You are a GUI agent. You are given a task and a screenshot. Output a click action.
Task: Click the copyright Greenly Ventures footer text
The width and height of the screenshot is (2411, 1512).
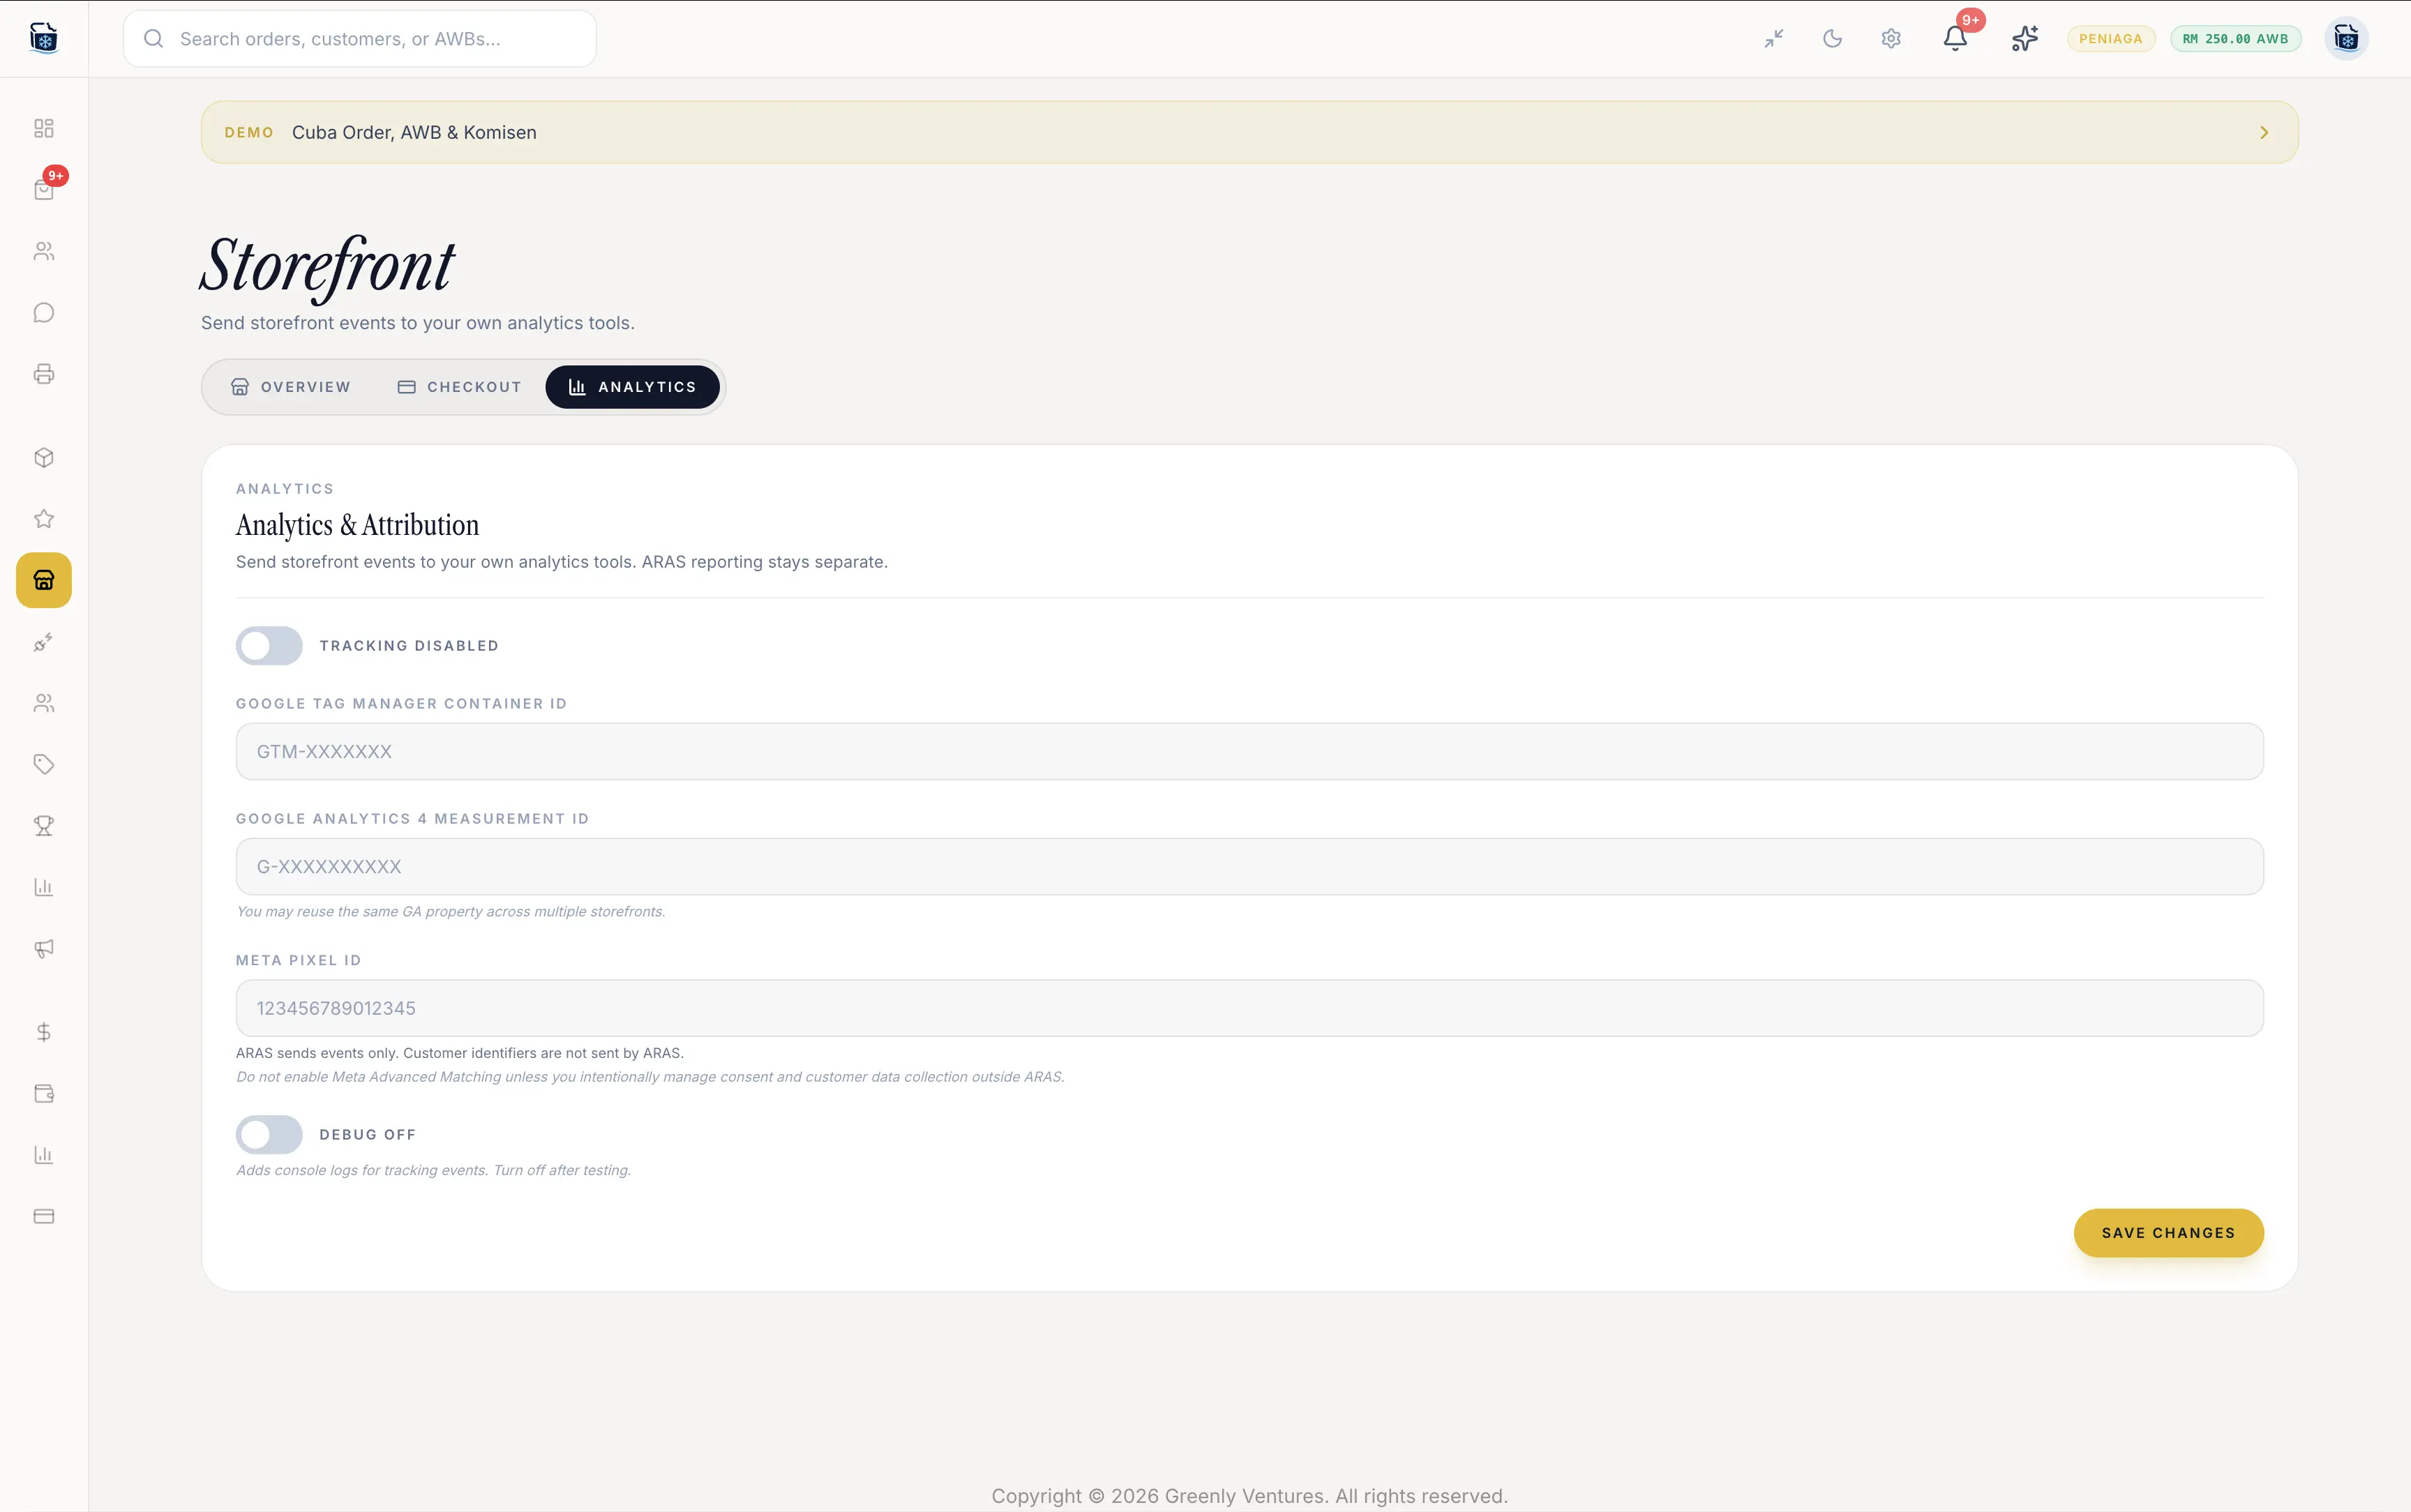pos(1249,1495)
